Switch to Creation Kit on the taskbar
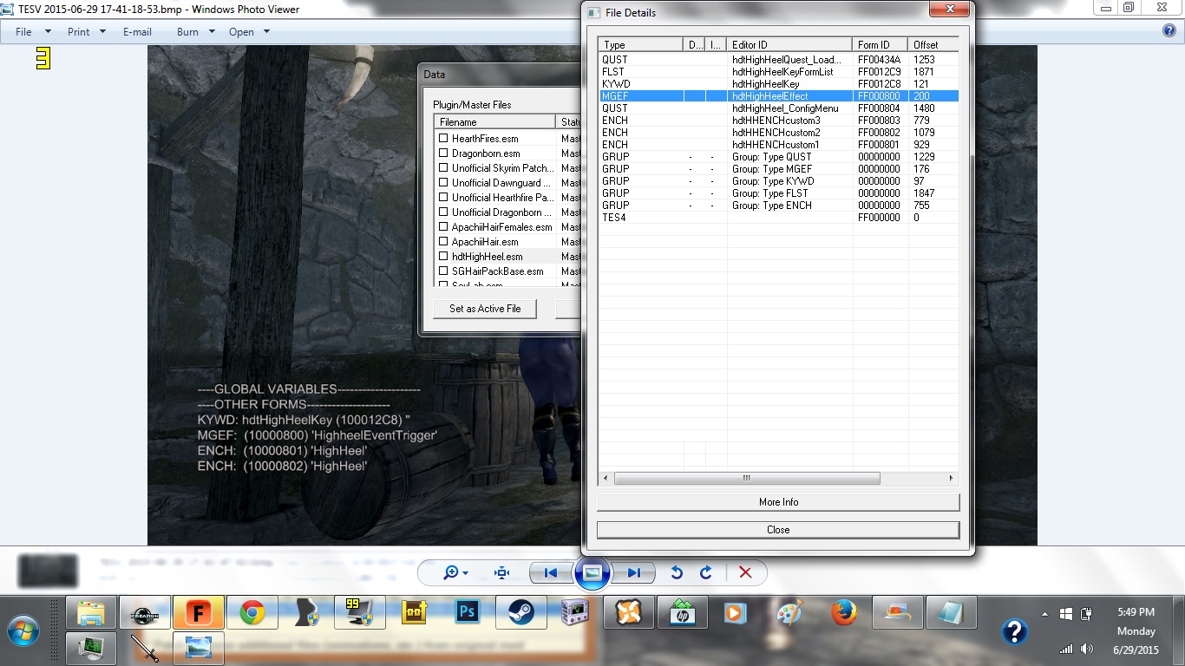1185x666 pixels. click(145, 612)
